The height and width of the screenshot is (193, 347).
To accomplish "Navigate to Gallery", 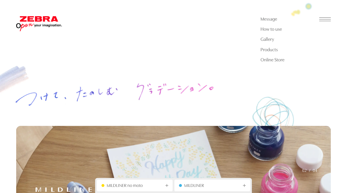I will [267, 39].
